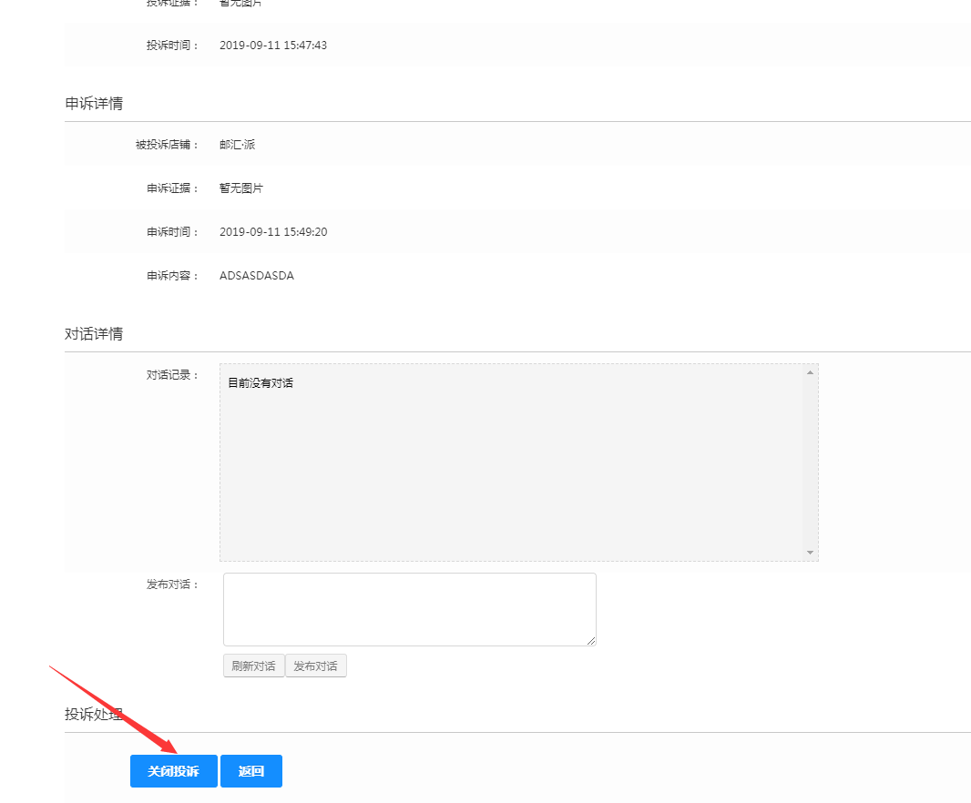Screen dimensions: 971x803
Task: Click the complaint time 2019-09-11 15:47:43
Action: coord(273,46)
